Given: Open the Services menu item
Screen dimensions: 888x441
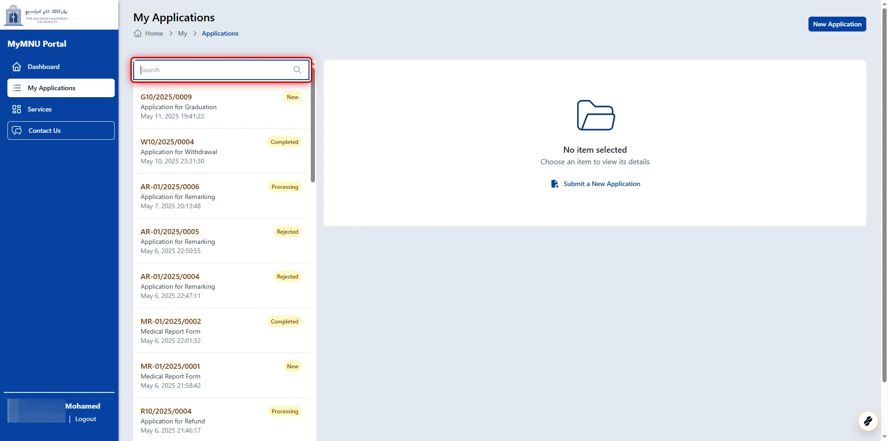Looking at the screenshot, I should [x=39, y=109].
